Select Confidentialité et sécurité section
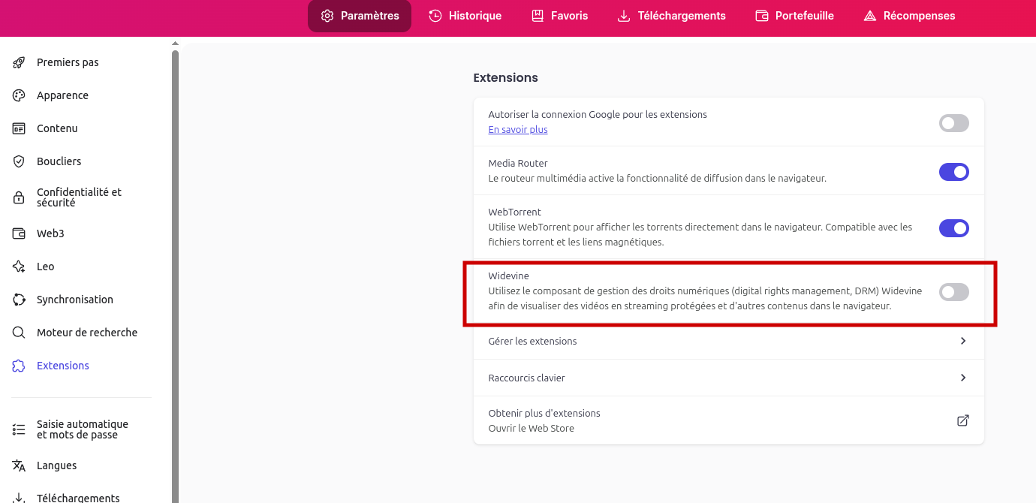Viewport: 1036px width, 503px height. click(x=79, y=197)
